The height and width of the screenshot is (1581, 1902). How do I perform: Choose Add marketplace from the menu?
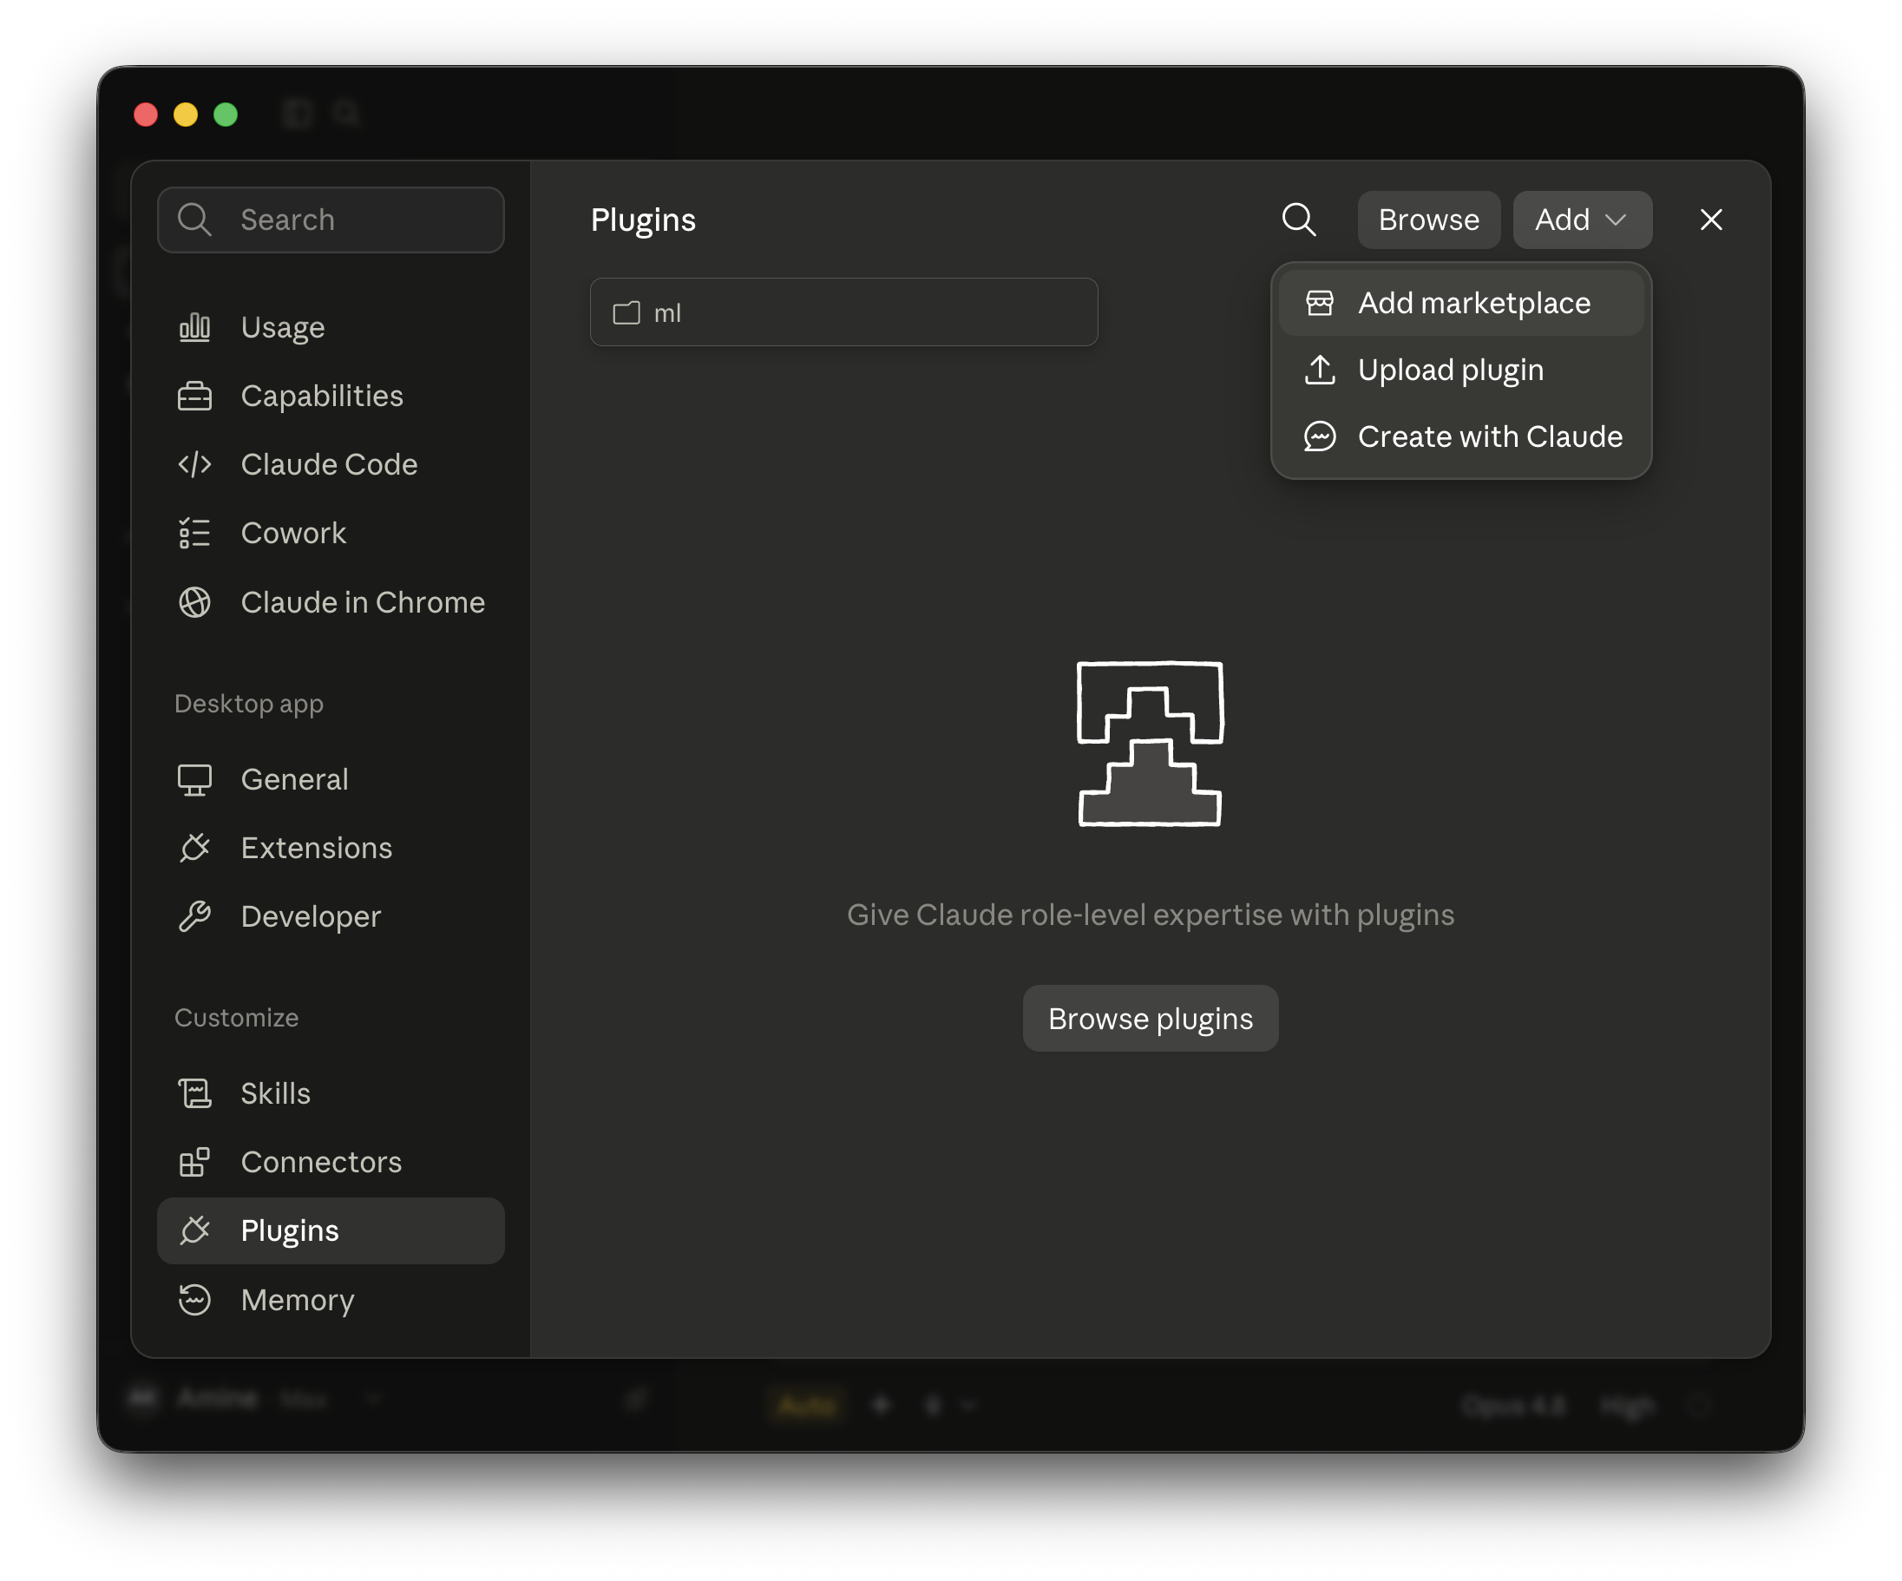tap(1461, 303)
